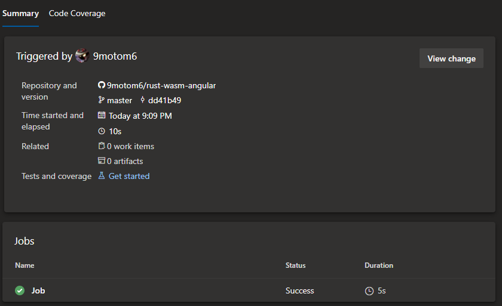Open the Job row by name

click(38, 290)
